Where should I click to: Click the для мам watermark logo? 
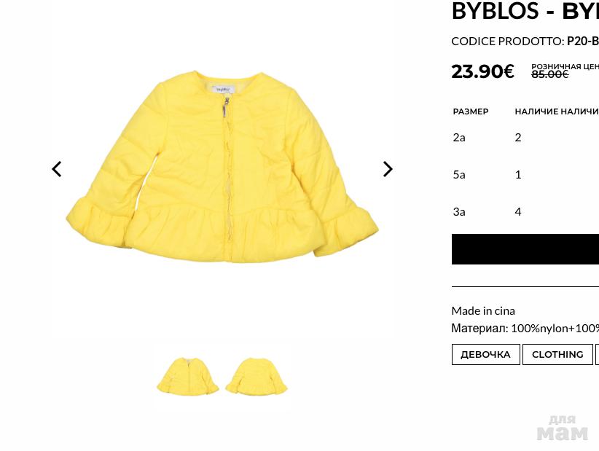click(562, 428)
